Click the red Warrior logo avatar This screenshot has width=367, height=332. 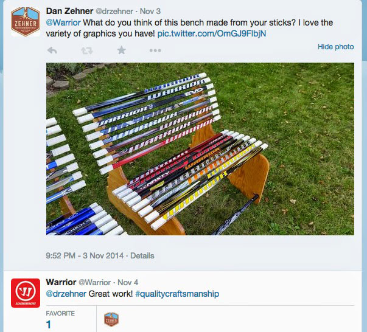[x=26, y=292]
